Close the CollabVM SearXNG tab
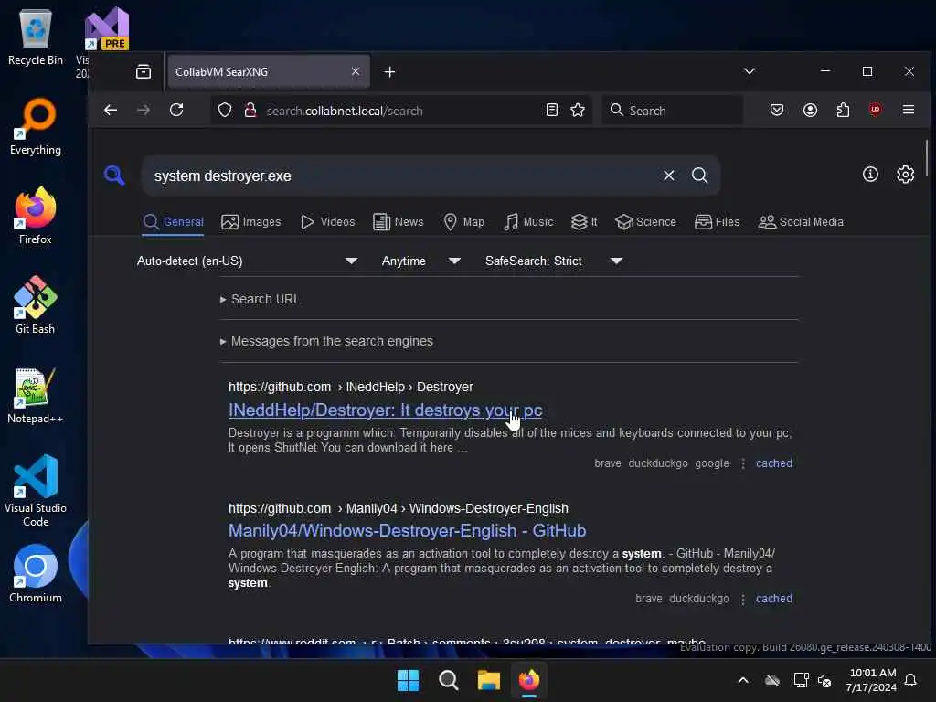The width and height of the screenshot is (936, 702). [356, 71]
